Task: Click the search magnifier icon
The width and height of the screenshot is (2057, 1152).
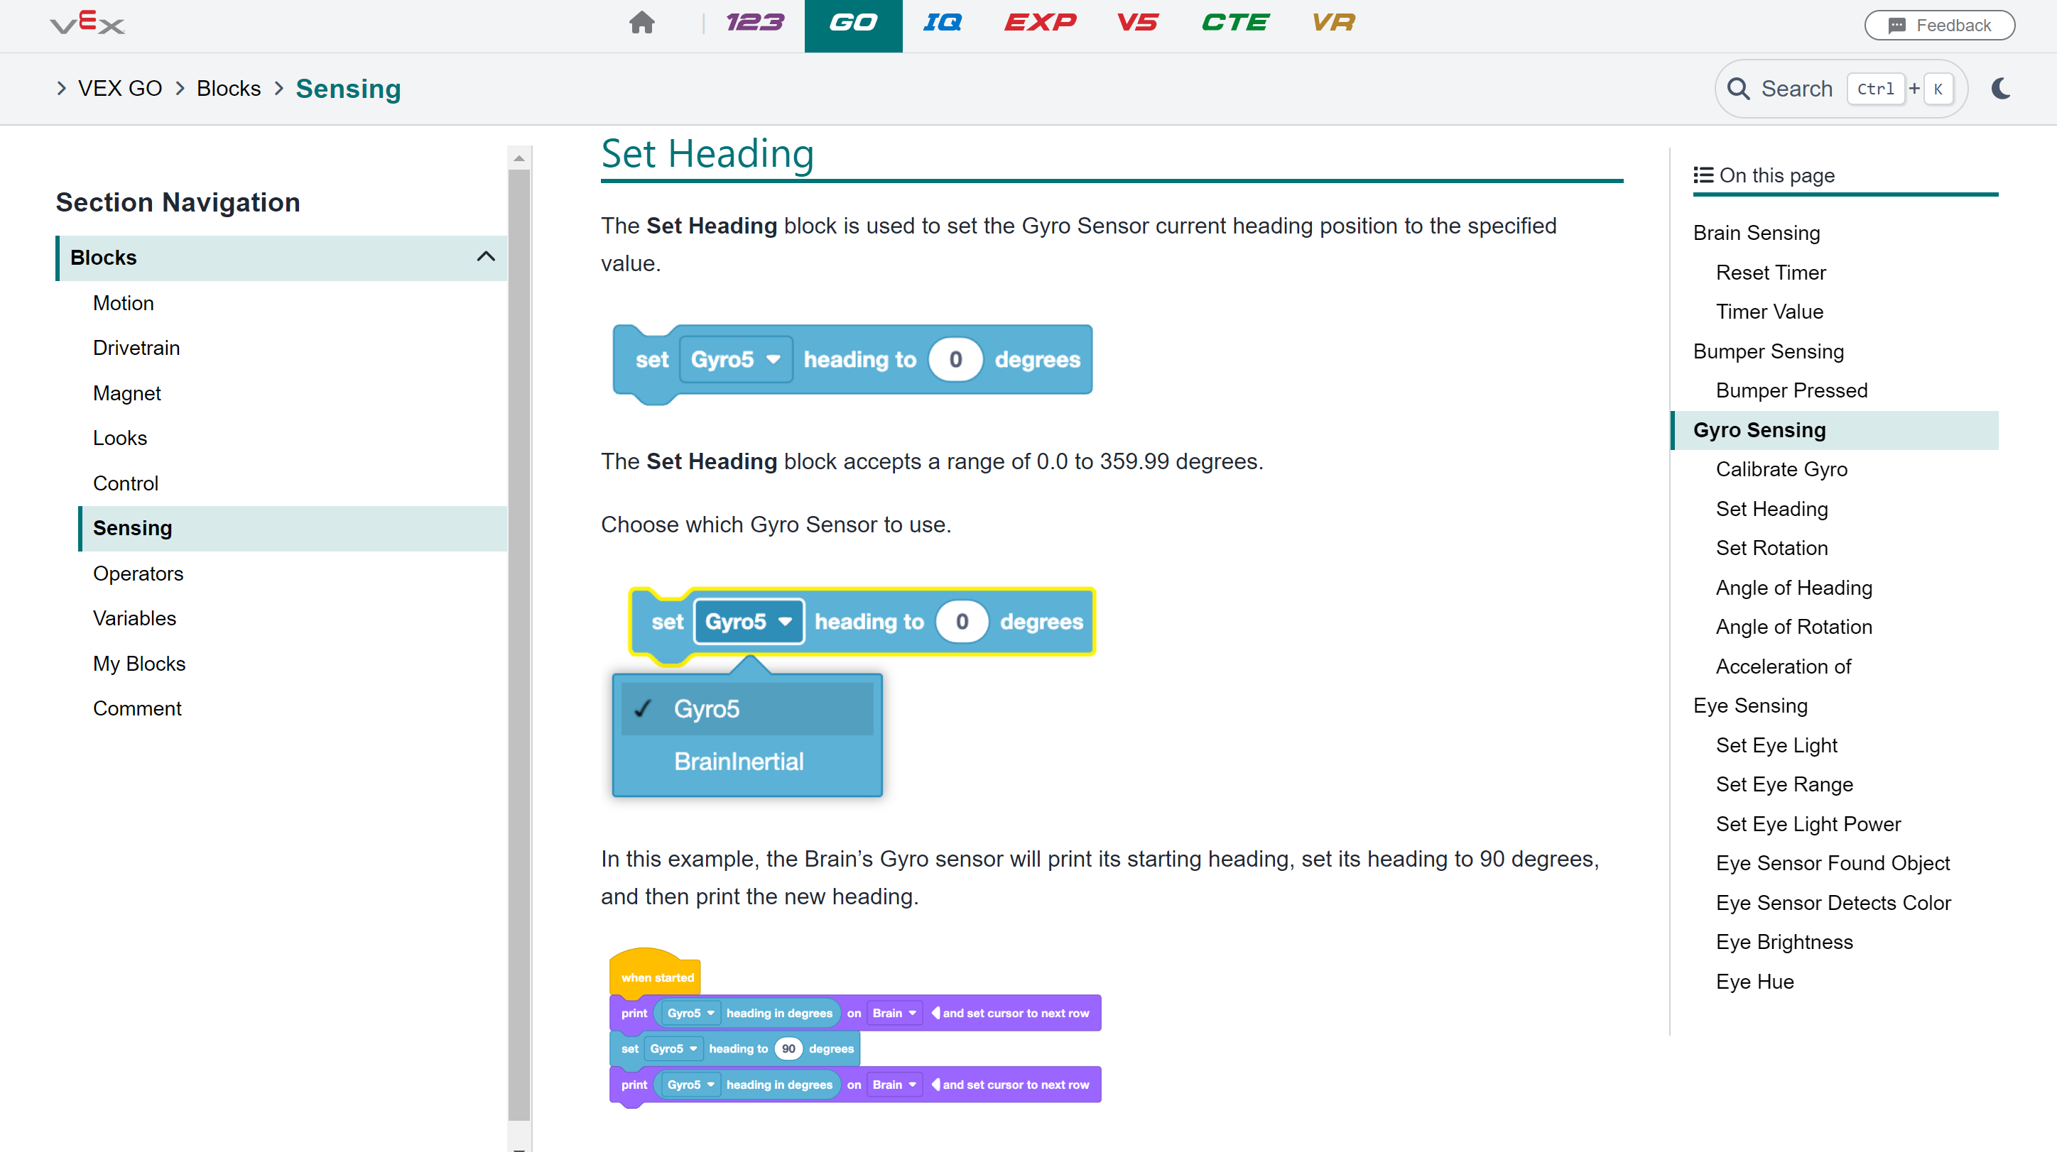Action: click(x=1740, y=89)
